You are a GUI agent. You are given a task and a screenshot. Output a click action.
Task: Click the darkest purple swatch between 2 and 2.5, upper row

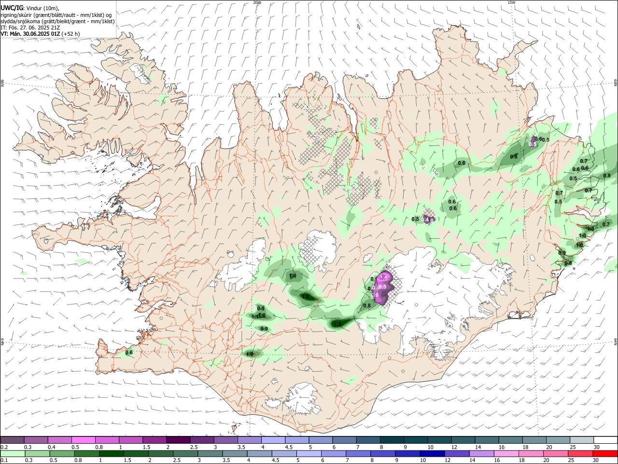(x=178, y=440)
